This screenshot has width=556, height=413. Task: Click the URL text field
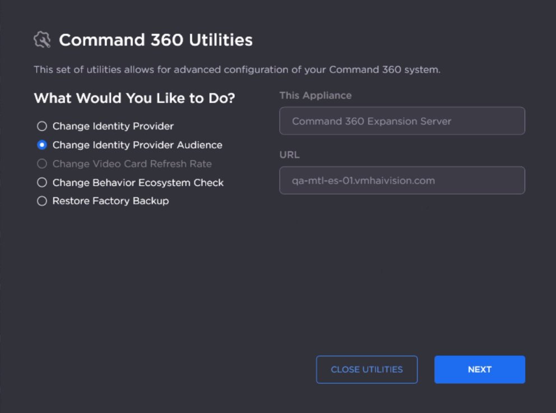click(402, 180)
